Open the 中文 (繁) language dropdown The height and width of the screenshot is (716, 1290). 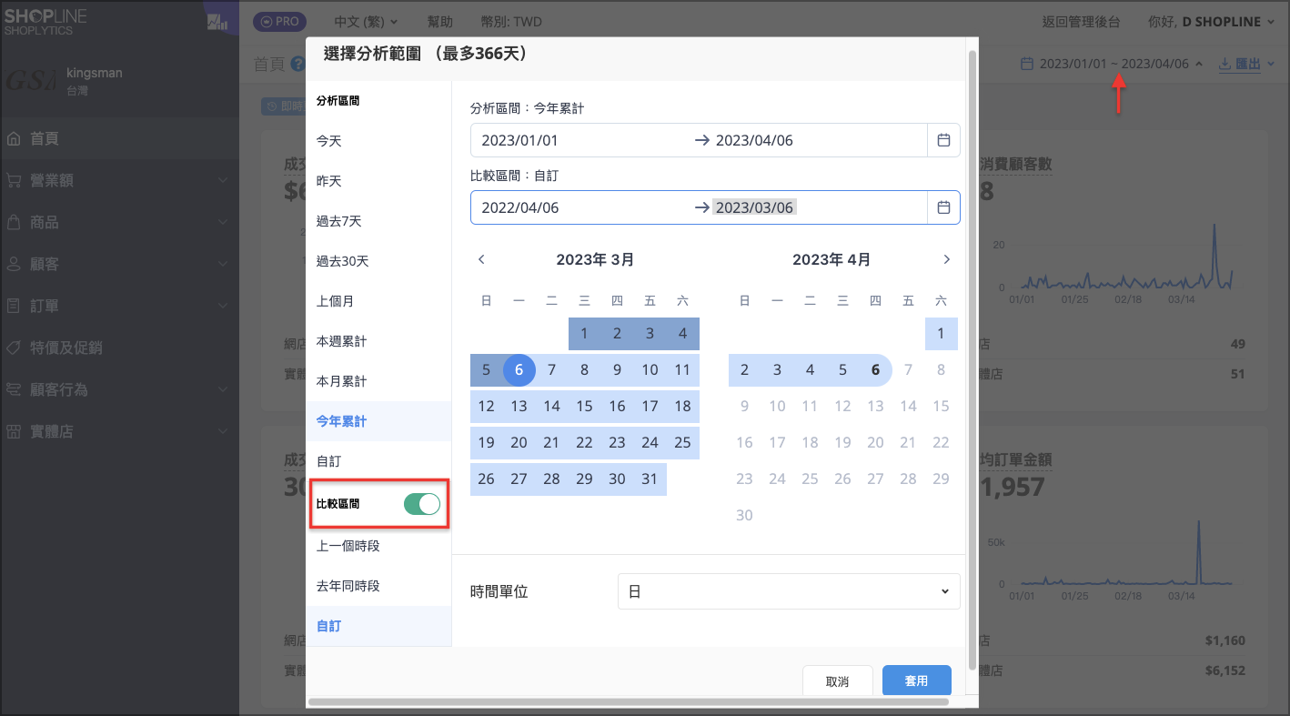(358, 22)
